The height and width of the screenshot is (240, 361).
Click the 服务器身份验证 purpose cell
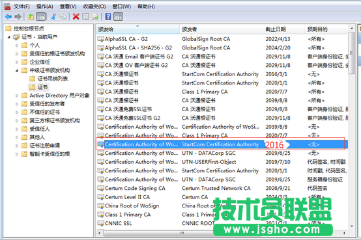[x=325, y=180]
